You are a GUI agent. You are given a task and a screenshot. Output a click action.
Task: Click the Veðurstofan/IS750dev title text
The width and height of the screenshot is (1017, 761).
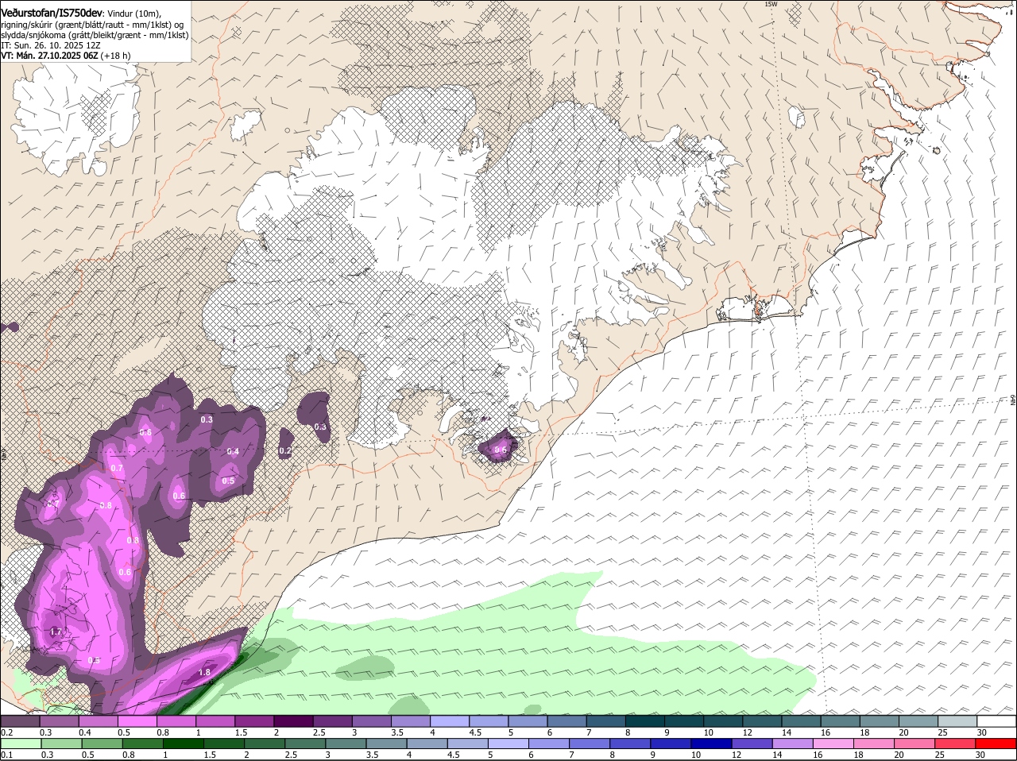[x=52, y=13]
